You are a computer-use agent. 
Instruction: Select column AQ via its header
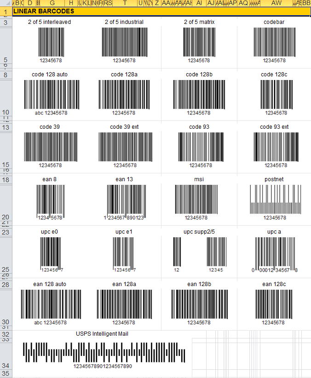243,3
